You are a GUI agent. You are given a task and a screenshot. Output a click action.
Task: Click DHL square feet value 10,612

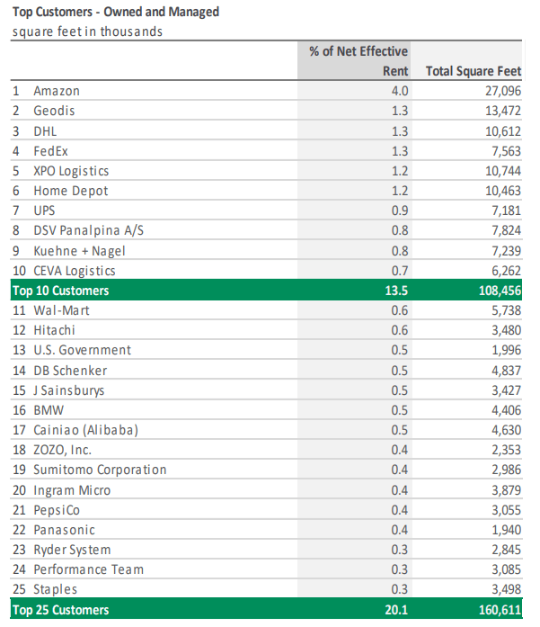click(503, 131)
